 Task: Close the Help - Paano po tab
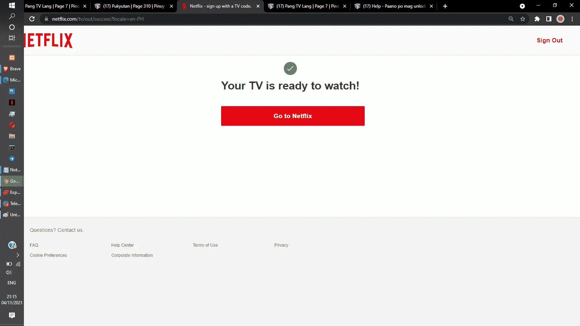point(431,6)
